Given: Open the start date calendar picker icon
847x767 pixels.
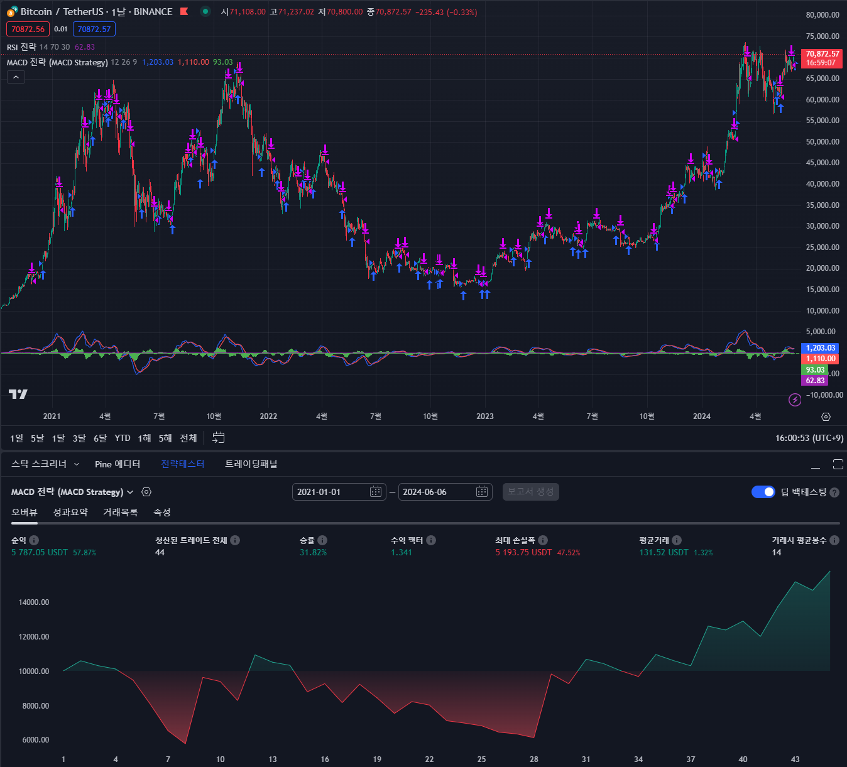Looking at the screenshot, I should [376, 492].
